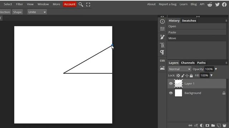Open the Select menu

[8, 4]
